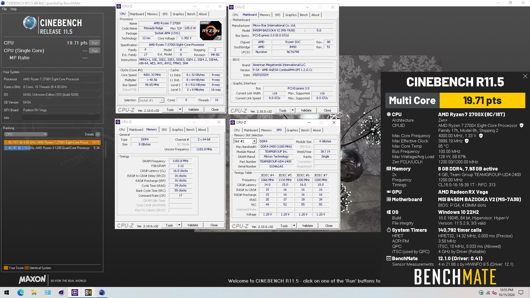Click the CPU section chip icon in BenchMate
530x298 pixels.
(x=389, y=114)
